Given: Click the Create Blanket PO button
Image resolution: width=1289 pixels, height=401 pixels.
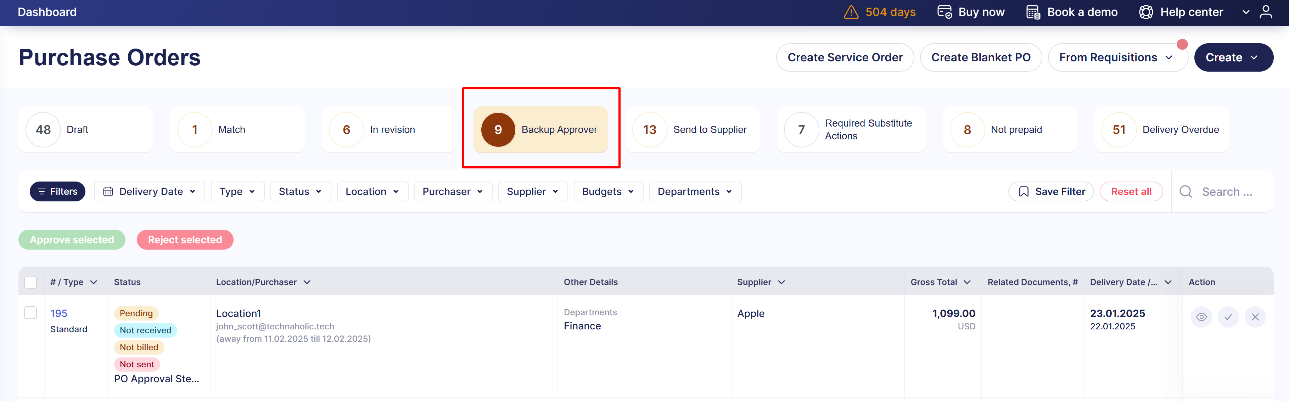Looking at the screenshot, I should [981, 57].
